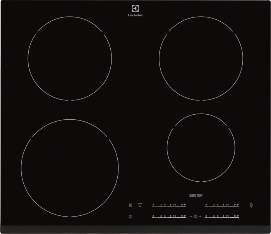Select the rear left cooking zone

(x=70, y=58)
